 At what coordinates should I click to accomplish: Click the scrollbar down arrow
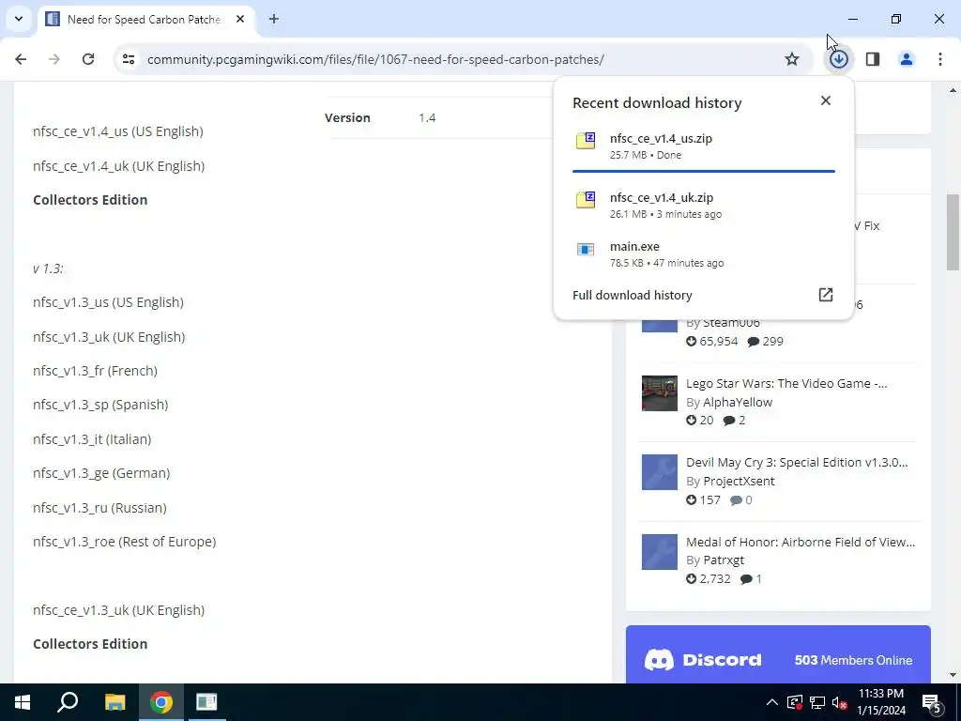[953, 675]
